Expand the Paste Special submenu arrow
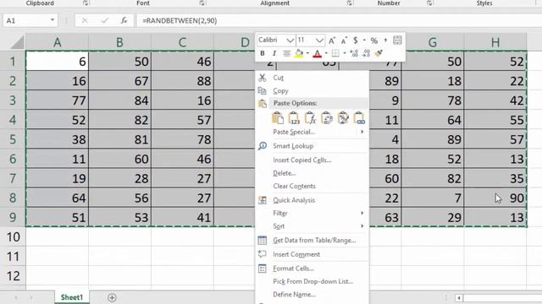Image resolution: width=542 pixels, height=304 pixels. tap(362, 132)
